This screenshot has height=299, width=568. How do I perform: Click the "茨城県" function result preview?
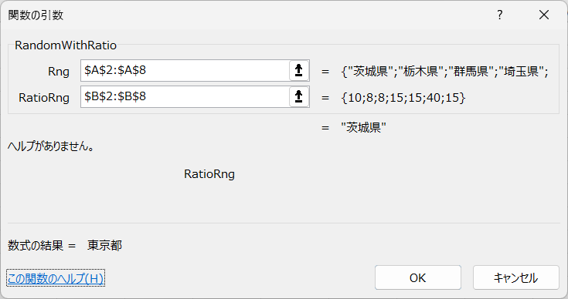click(364, 127)
